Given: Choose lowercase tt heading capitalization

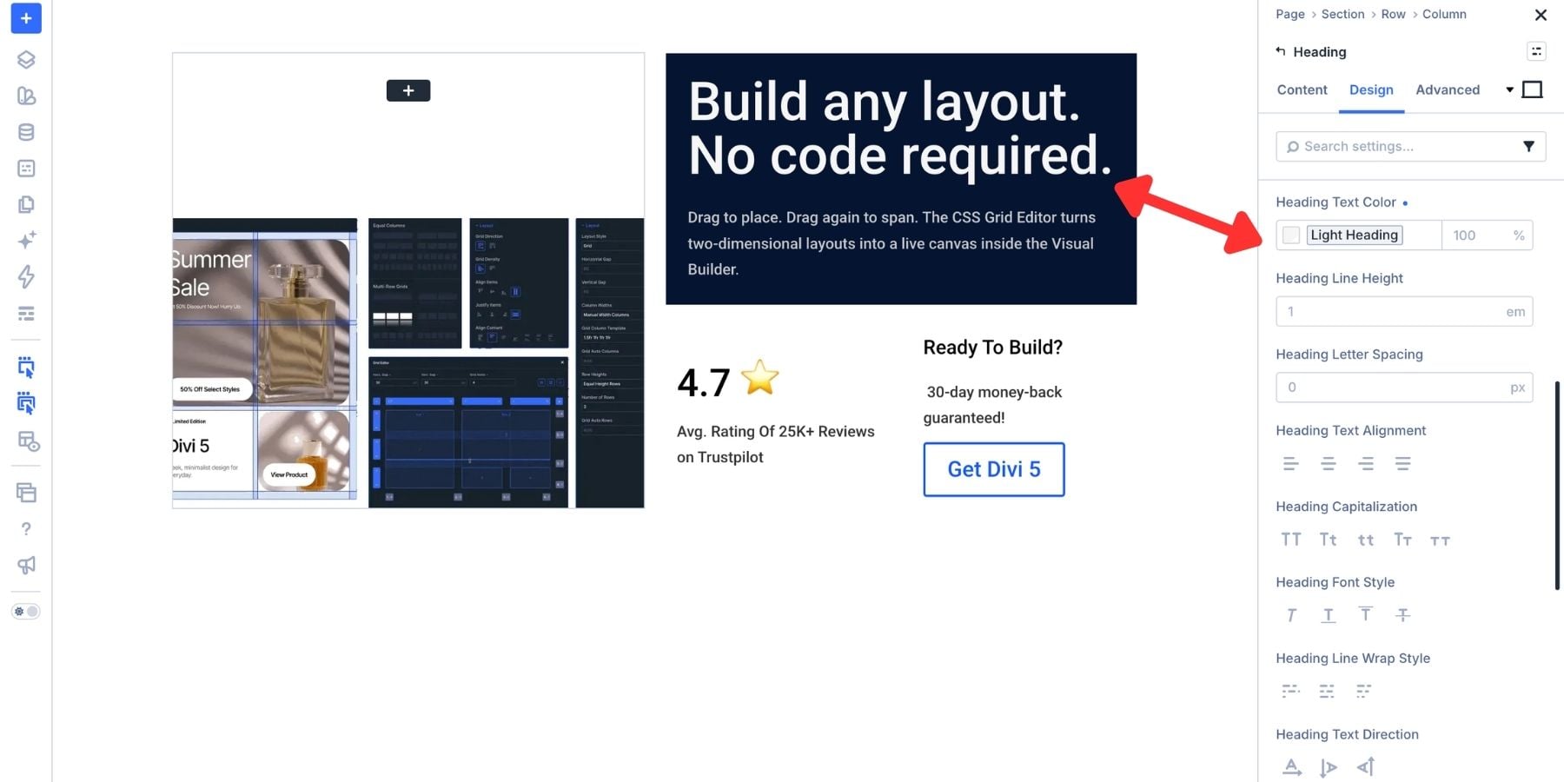Looking at the screenshot, I should click(1366, 540).
